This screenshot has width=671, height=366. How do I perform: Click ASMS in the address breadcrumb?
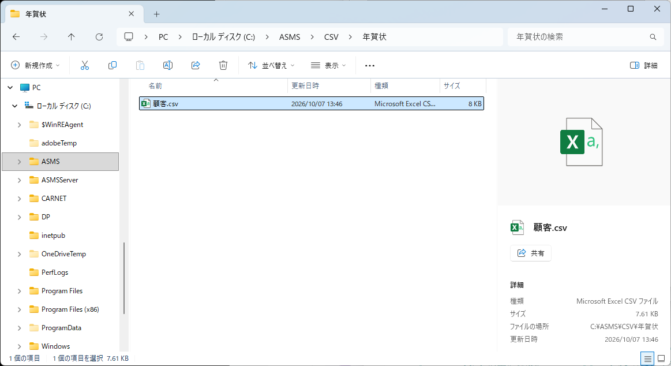(x=290, y=37)
